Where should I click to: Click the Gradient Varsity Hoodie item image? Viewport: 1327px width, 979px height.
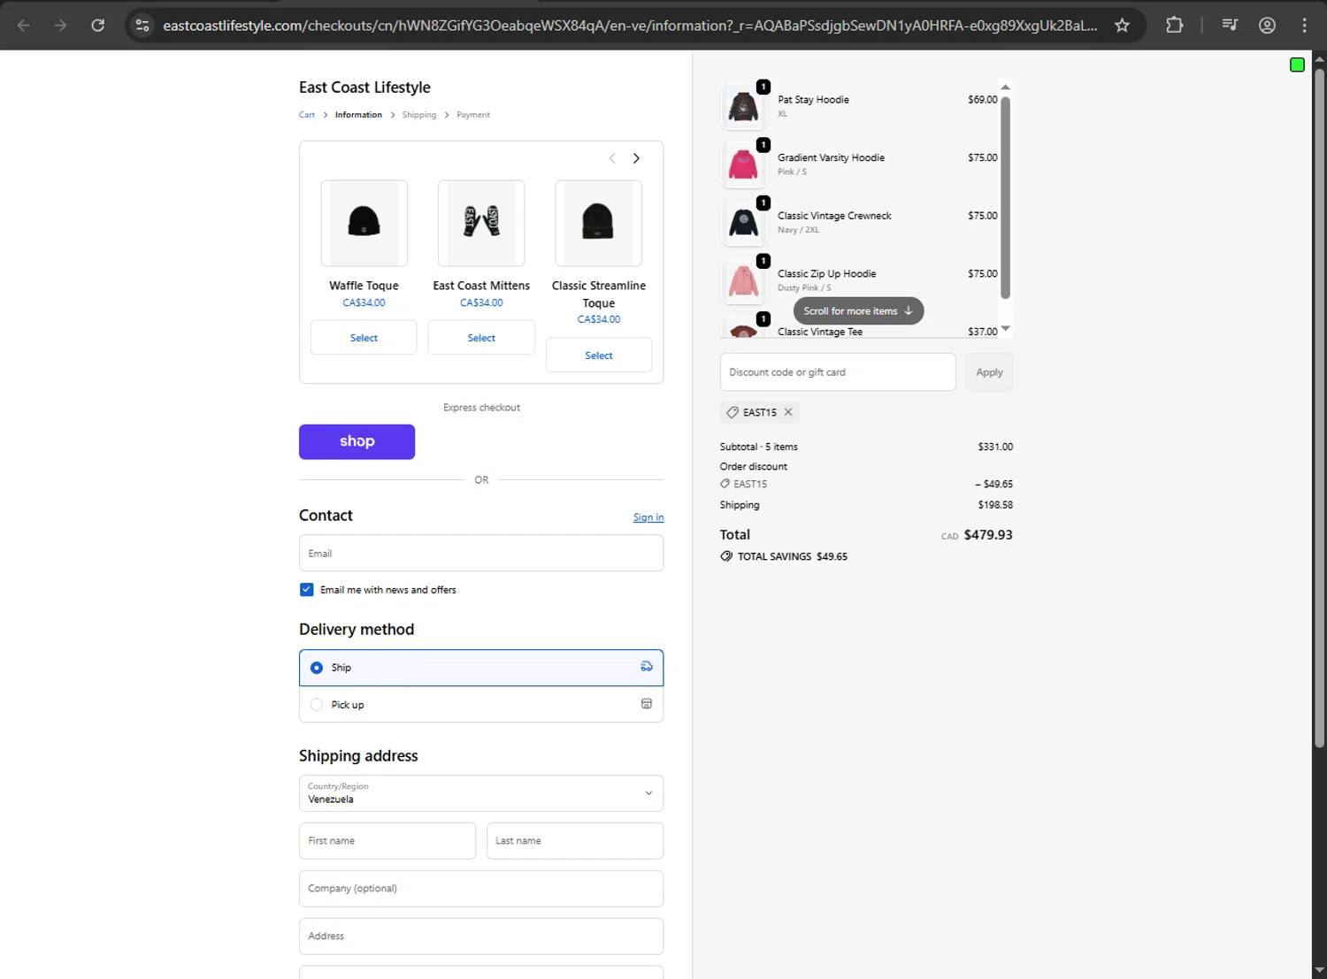(x=743, y=164)
